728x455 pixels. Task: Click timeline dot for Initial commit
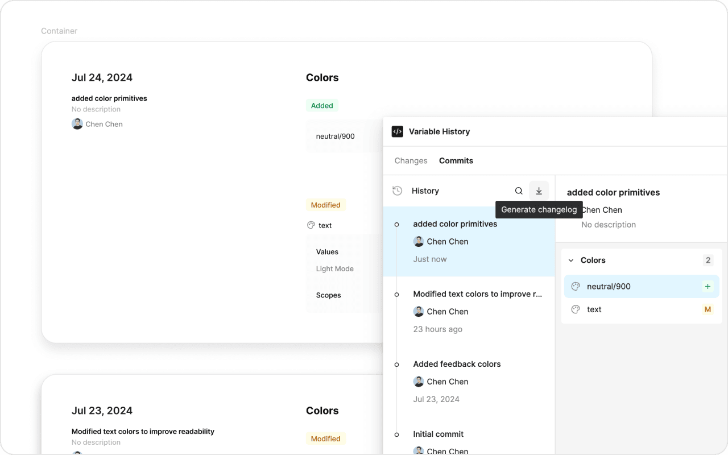coord(397,435)
